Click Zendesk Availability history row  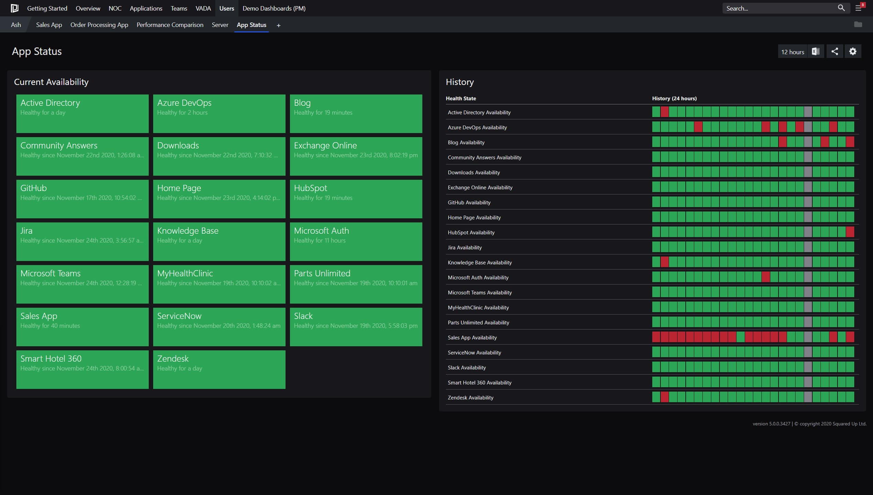click(652, 397)
